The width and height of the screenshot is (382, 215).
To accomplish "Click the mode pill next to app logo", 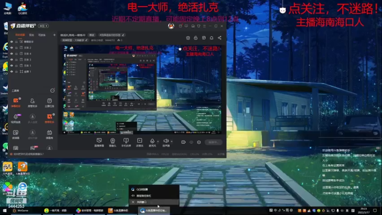I will [43, 26].
